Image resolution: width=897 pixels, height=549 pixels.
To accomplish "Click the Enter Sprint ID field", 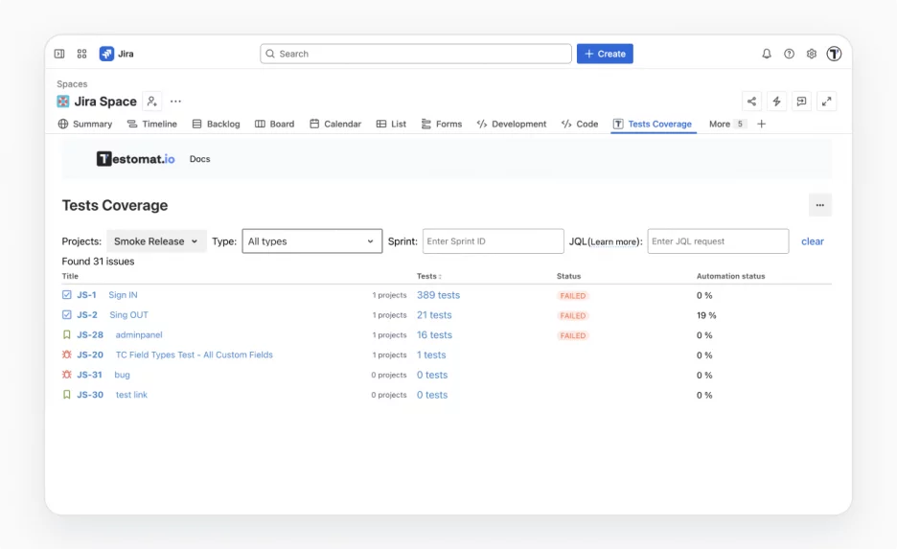I will (x=494, y=241).
